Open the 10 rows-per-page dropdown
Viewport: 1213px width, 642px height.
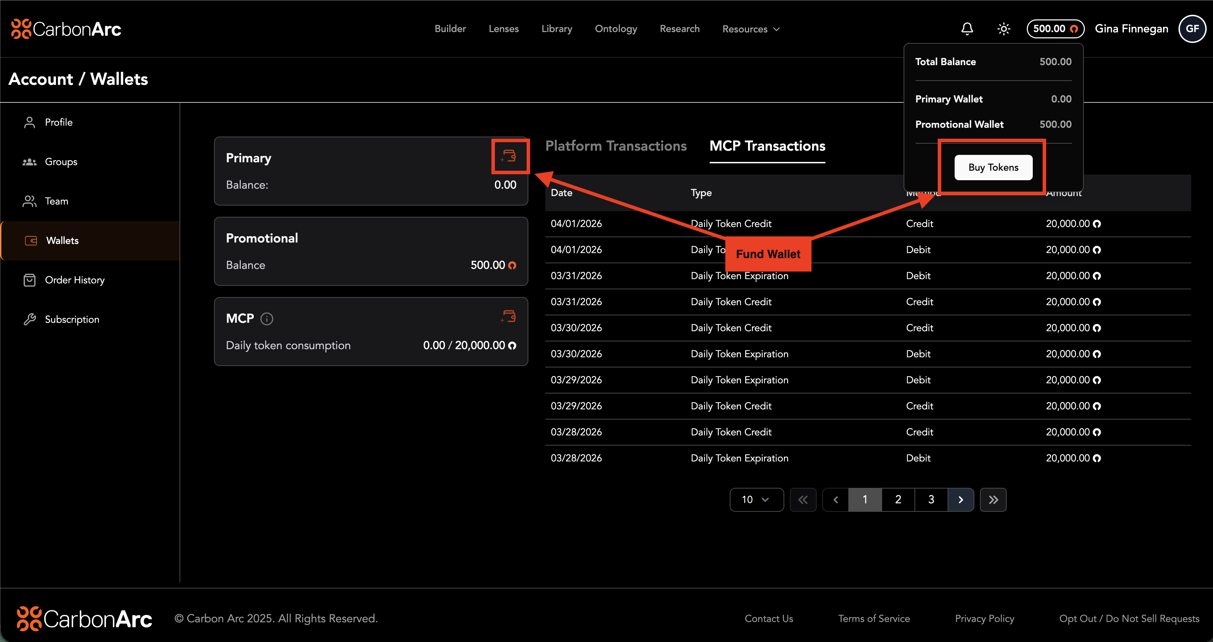756,499
